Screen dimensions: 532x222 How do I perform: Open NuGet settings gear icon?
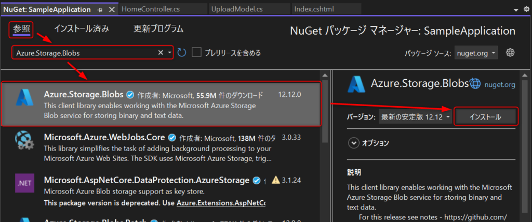(x=510, y=53)
